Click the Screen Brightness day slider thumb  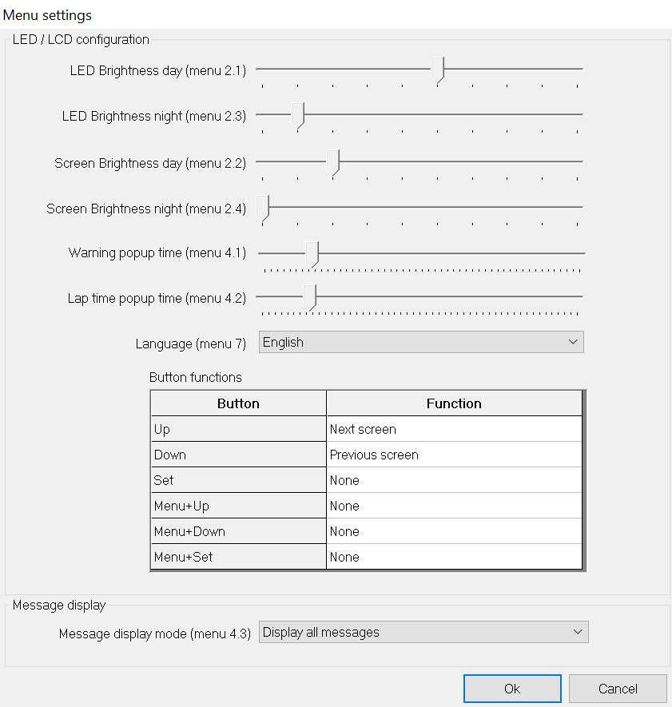coord(333,161)
